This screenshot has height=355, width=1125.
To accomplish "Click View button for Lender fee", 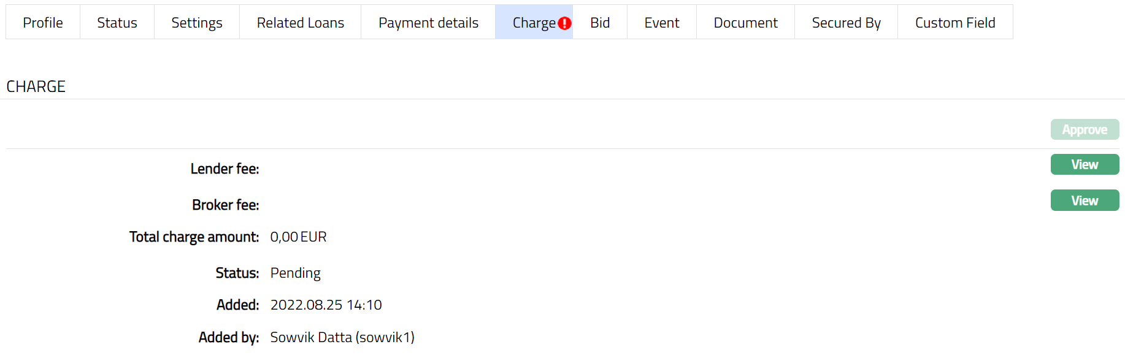I will 1085,164.
